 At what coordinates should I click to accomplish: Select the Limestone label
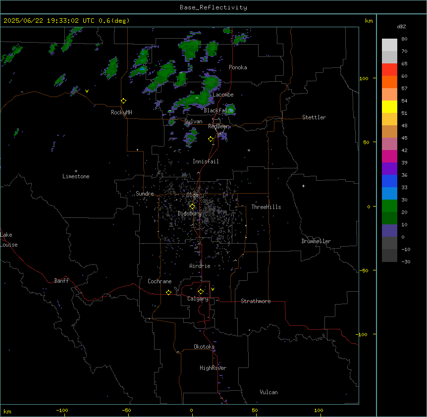click(x=76, y=176)
